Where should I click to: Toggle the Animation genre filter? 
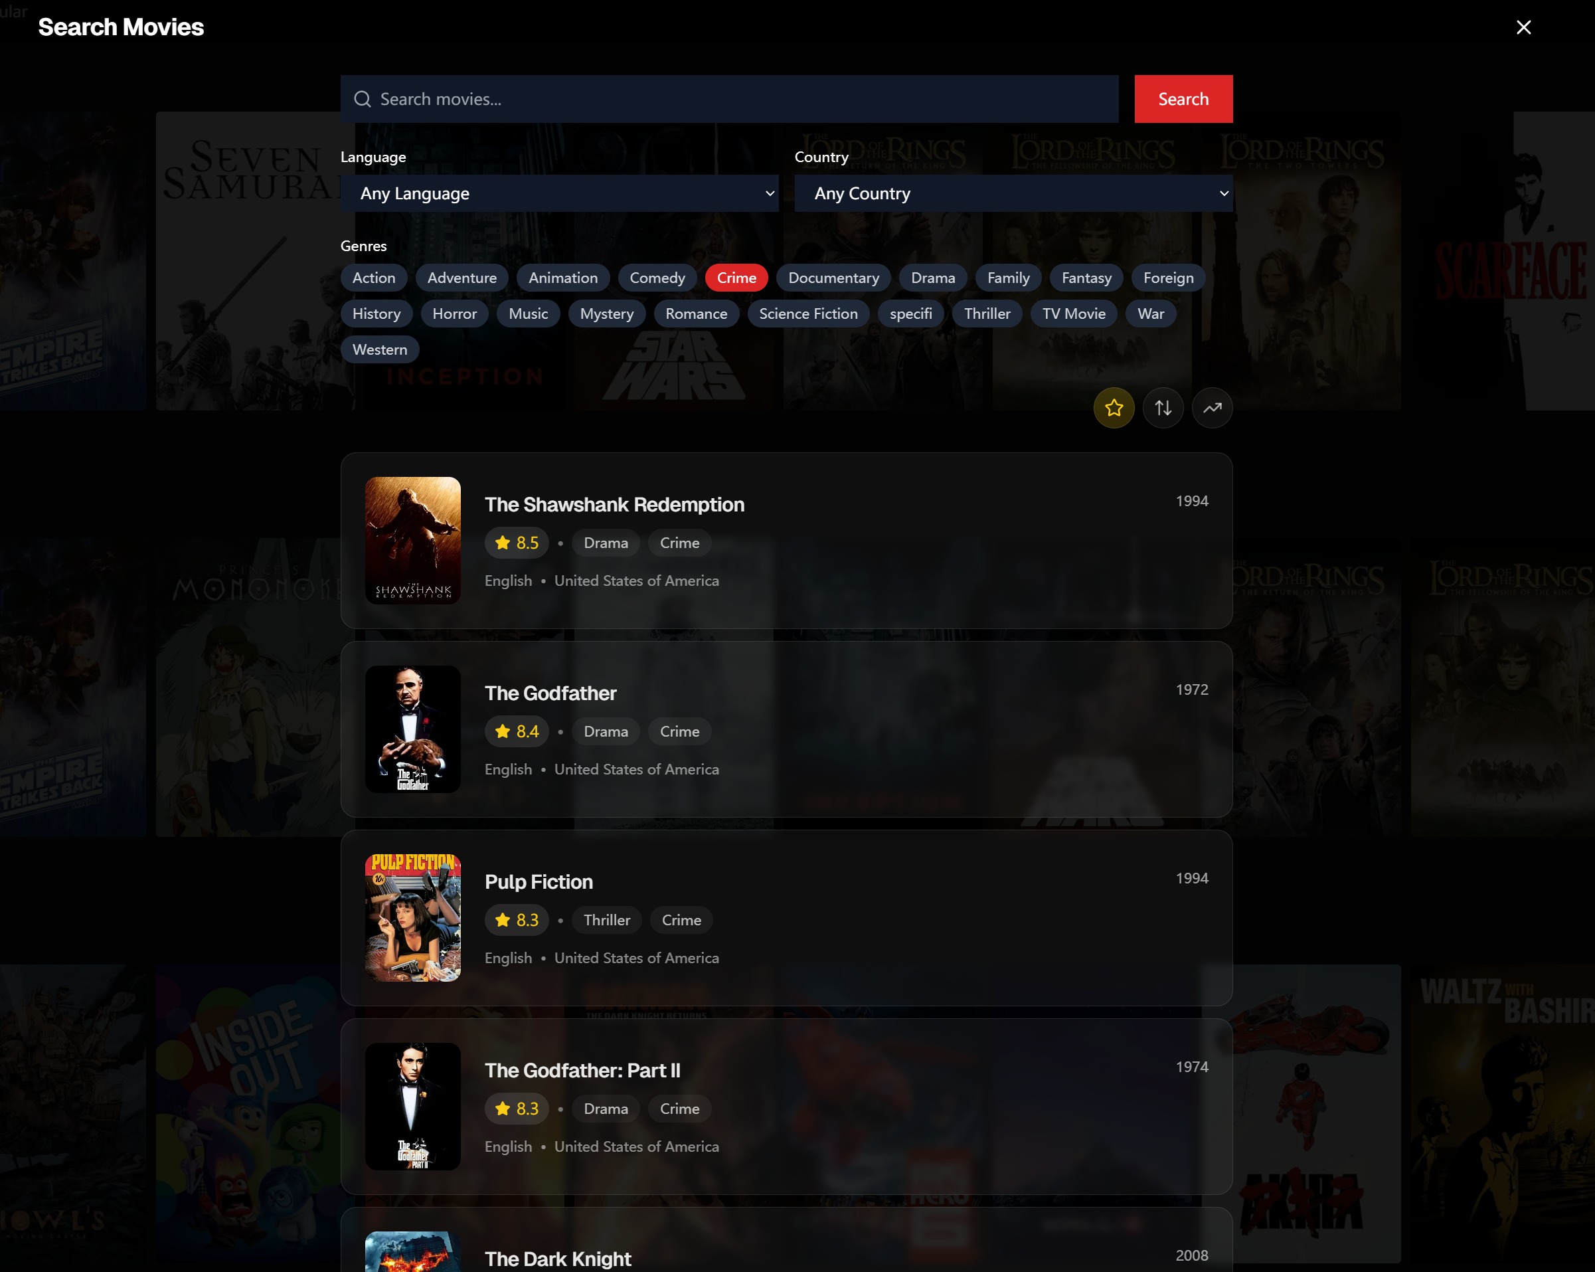tap(563, 278)
